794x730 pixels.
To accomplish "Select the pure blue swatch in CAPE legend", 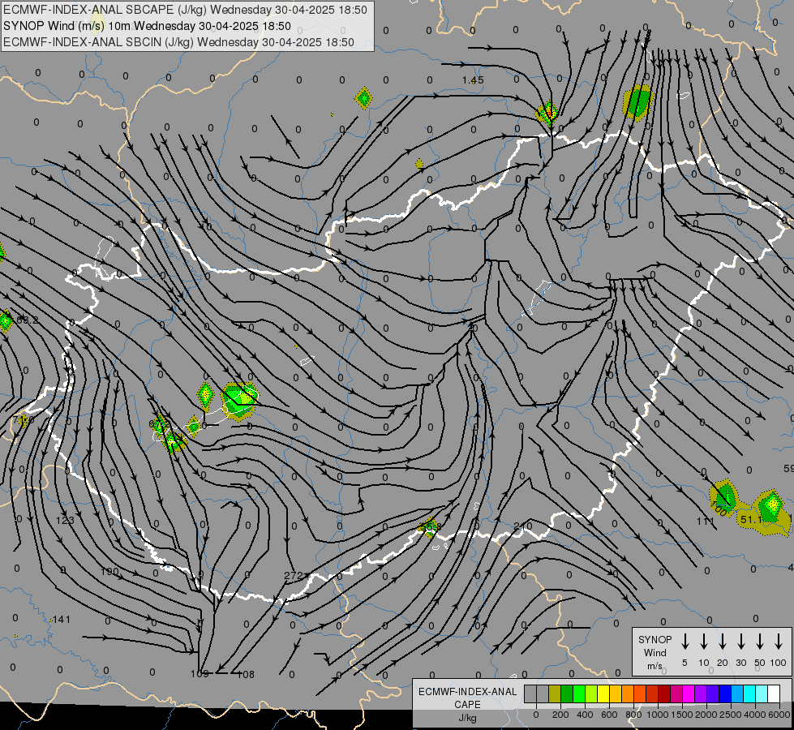I will (x=725, y=694).
